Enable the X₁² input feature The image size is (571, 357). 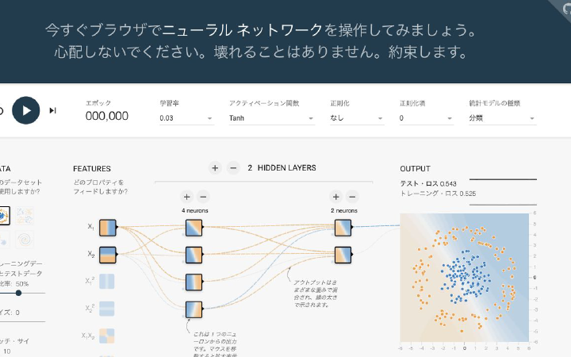(x=107, y=282)
